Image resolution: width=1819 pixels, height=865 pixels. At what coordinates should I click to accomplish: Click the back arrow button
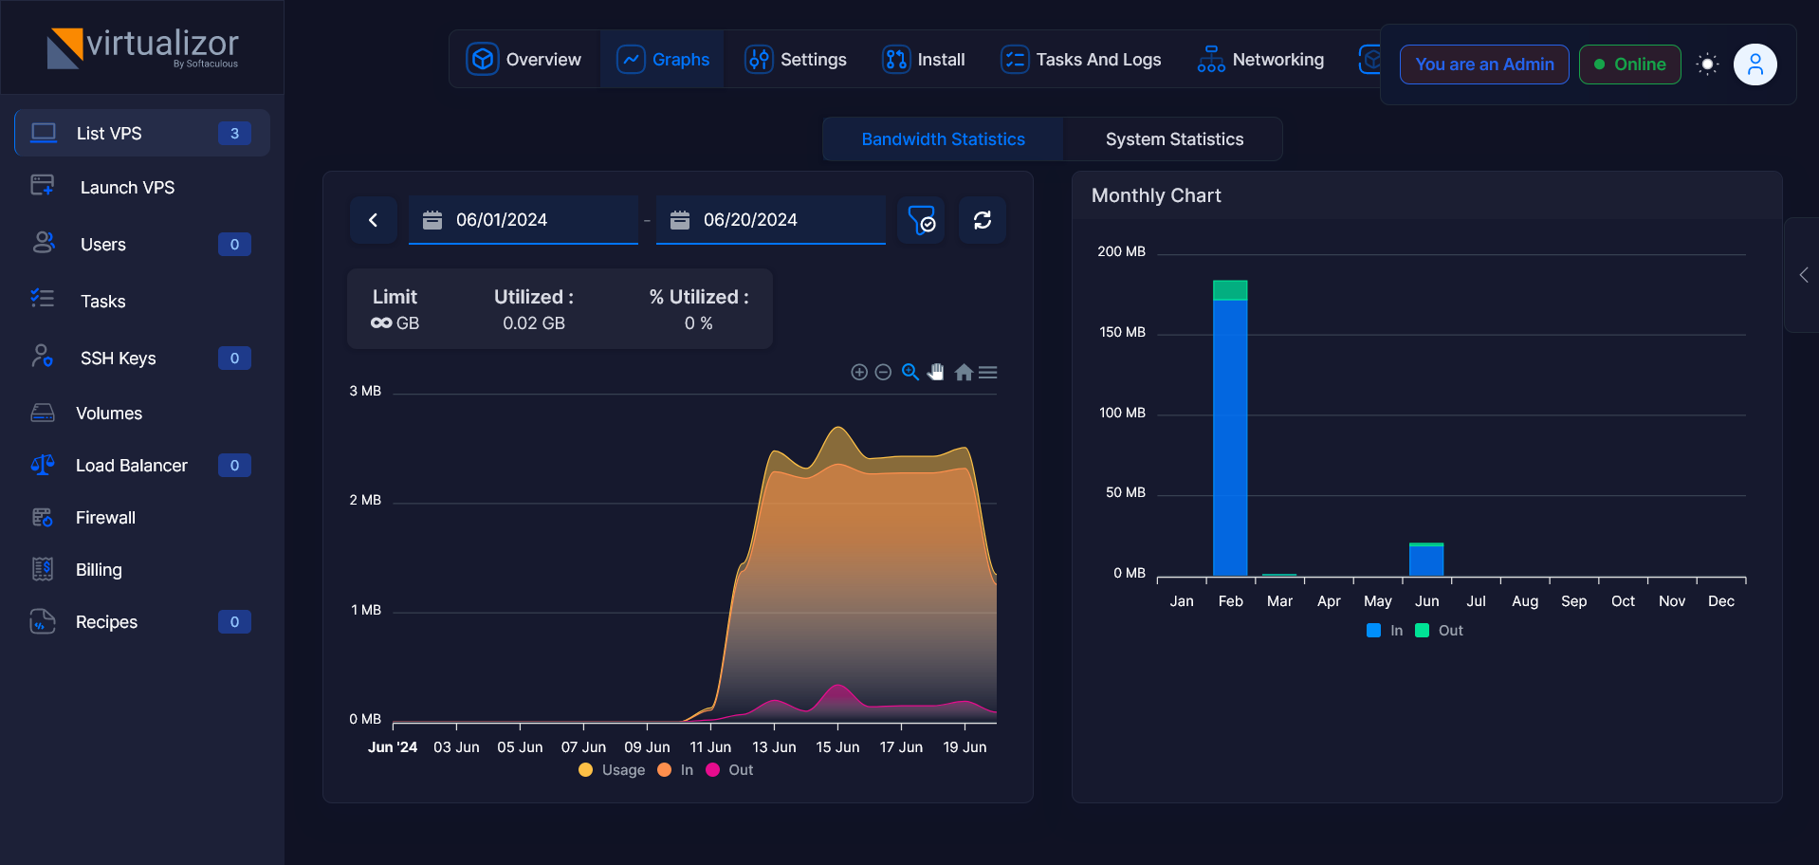tap(374, 220)
